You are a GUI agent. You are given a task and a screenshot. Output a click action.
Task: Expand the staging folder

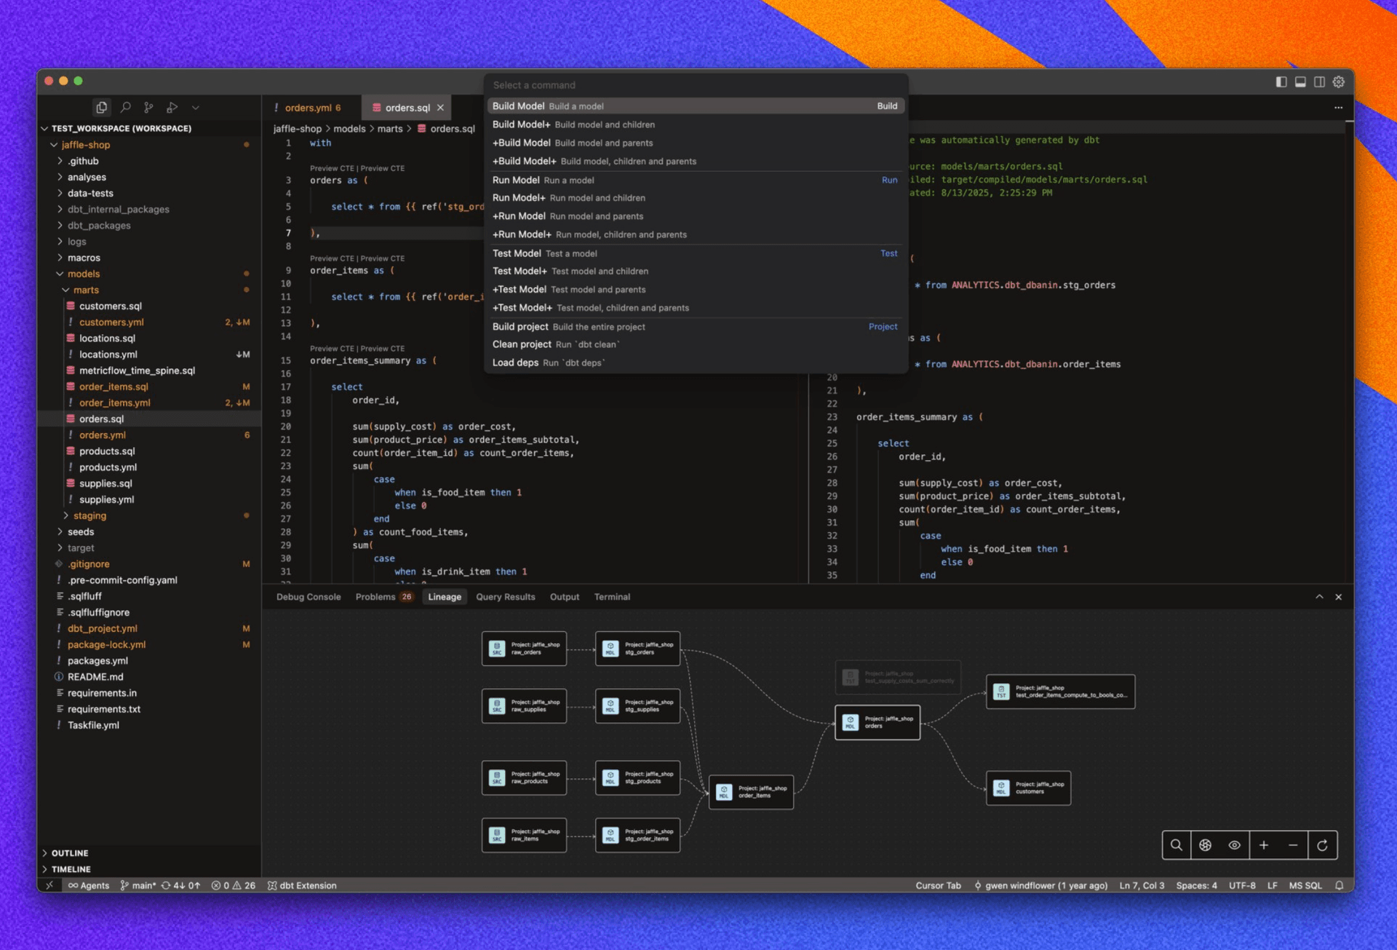click(x=89, y=515)
